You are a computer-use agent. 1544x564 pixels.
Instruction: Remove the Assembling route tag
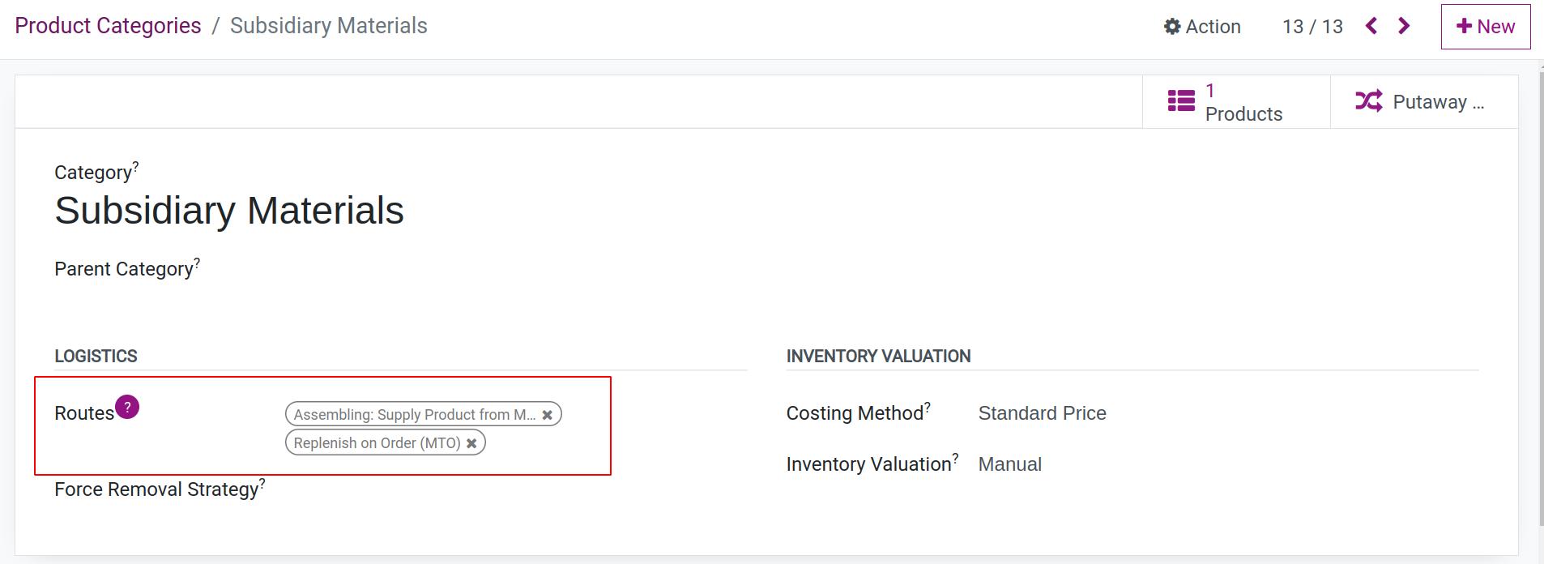click(548, 415)
